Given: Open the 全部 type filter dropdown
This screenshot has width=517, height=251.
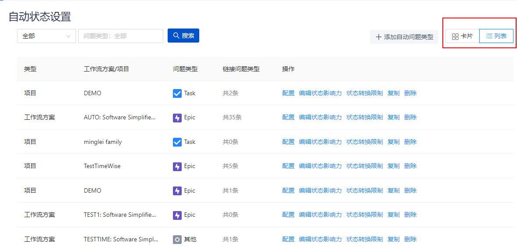Looking at the screenshot, I should pos(46,36).
